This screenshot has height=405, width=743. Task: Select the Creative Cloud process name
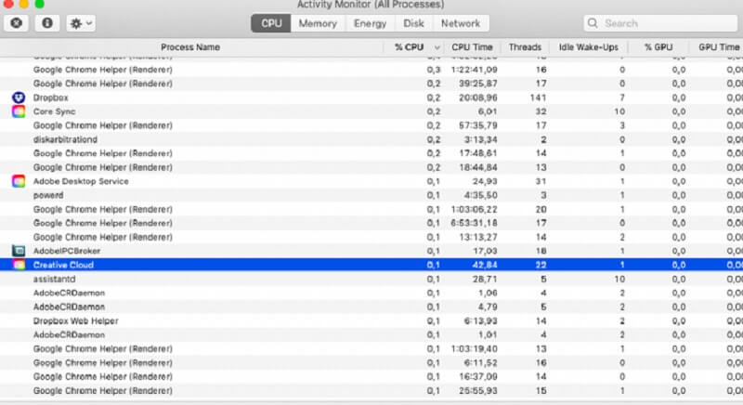click(63, 265)
